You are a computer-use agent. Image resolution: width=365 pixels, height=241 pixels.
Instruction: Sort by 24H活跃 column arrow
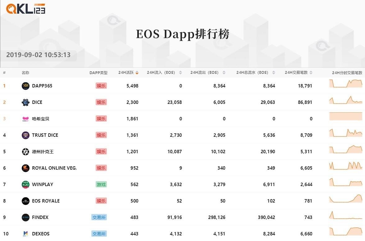(x=137, y=73)
